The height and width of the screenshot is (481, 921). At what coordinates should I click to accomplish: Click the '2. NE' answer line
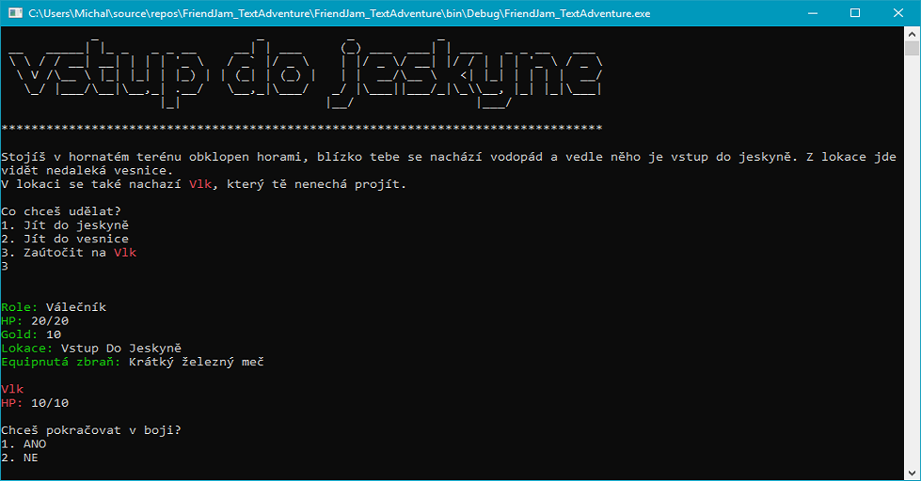pos(21,457)
